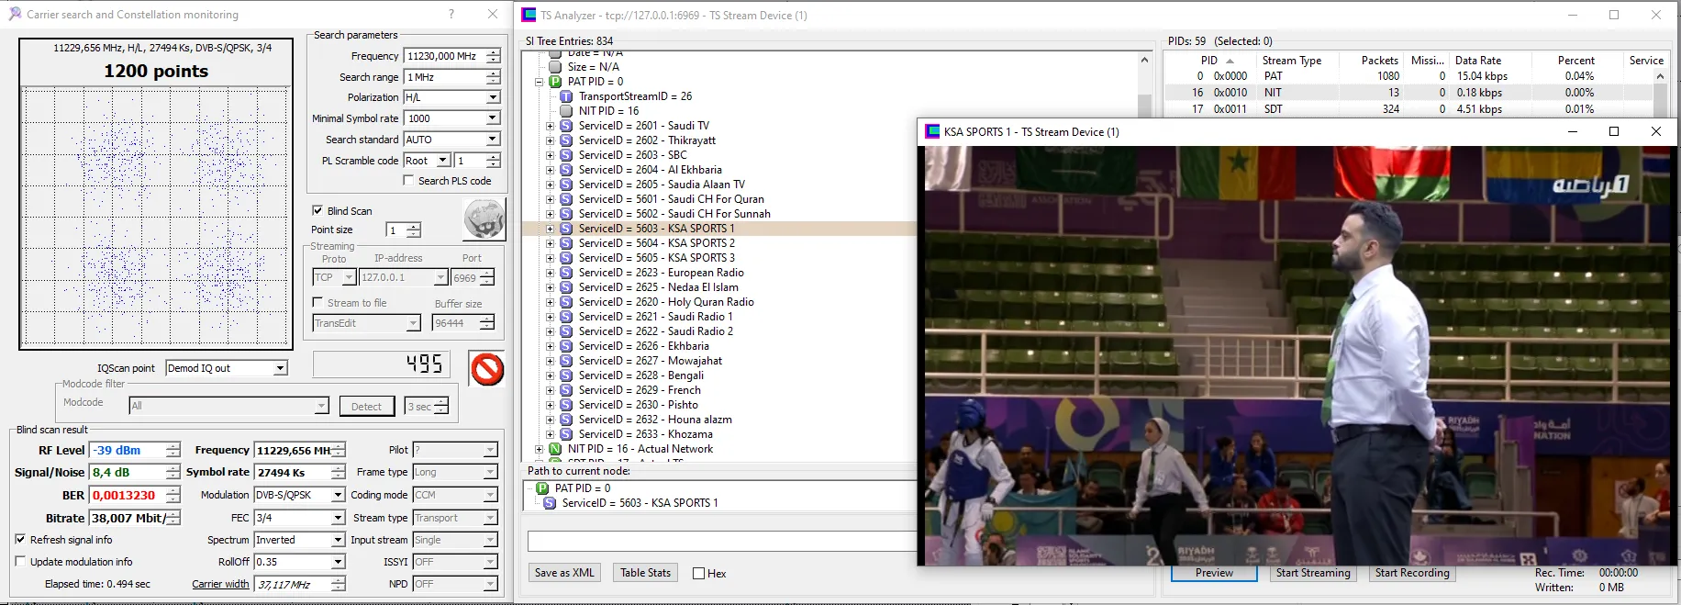1681x605 pixels.
Task: Click the PAT PID green P icon
Action: click(555, 82)
